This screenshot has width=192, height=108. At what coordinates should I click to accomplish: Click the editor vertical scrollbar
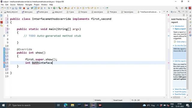coord(166,55)
